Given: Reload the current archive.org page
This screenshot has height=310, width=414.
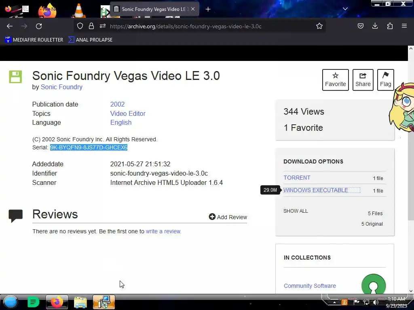Looking at the screenshot, I should pos(39,26).
